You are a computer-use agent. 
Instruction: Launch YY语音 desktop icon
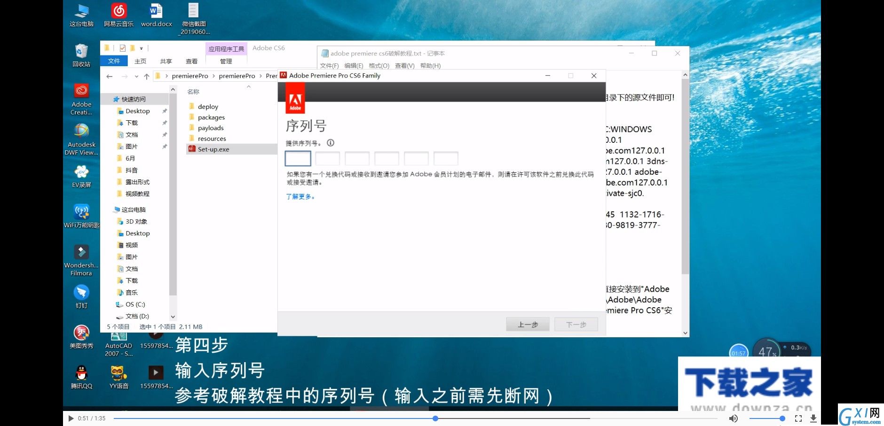click(x=118, y=377)
